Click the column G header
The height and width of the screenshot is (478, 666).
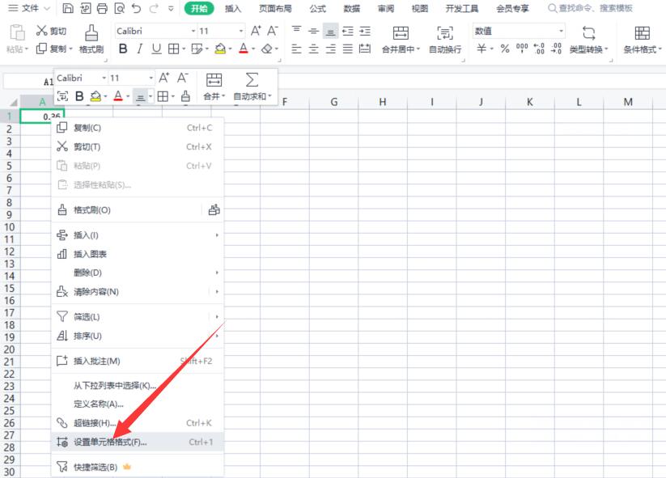click(x=334, y=102)
